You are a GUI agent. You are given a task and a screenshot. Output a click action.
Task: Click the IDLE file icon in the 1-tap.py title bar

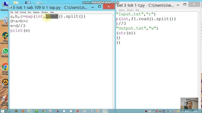11,7
